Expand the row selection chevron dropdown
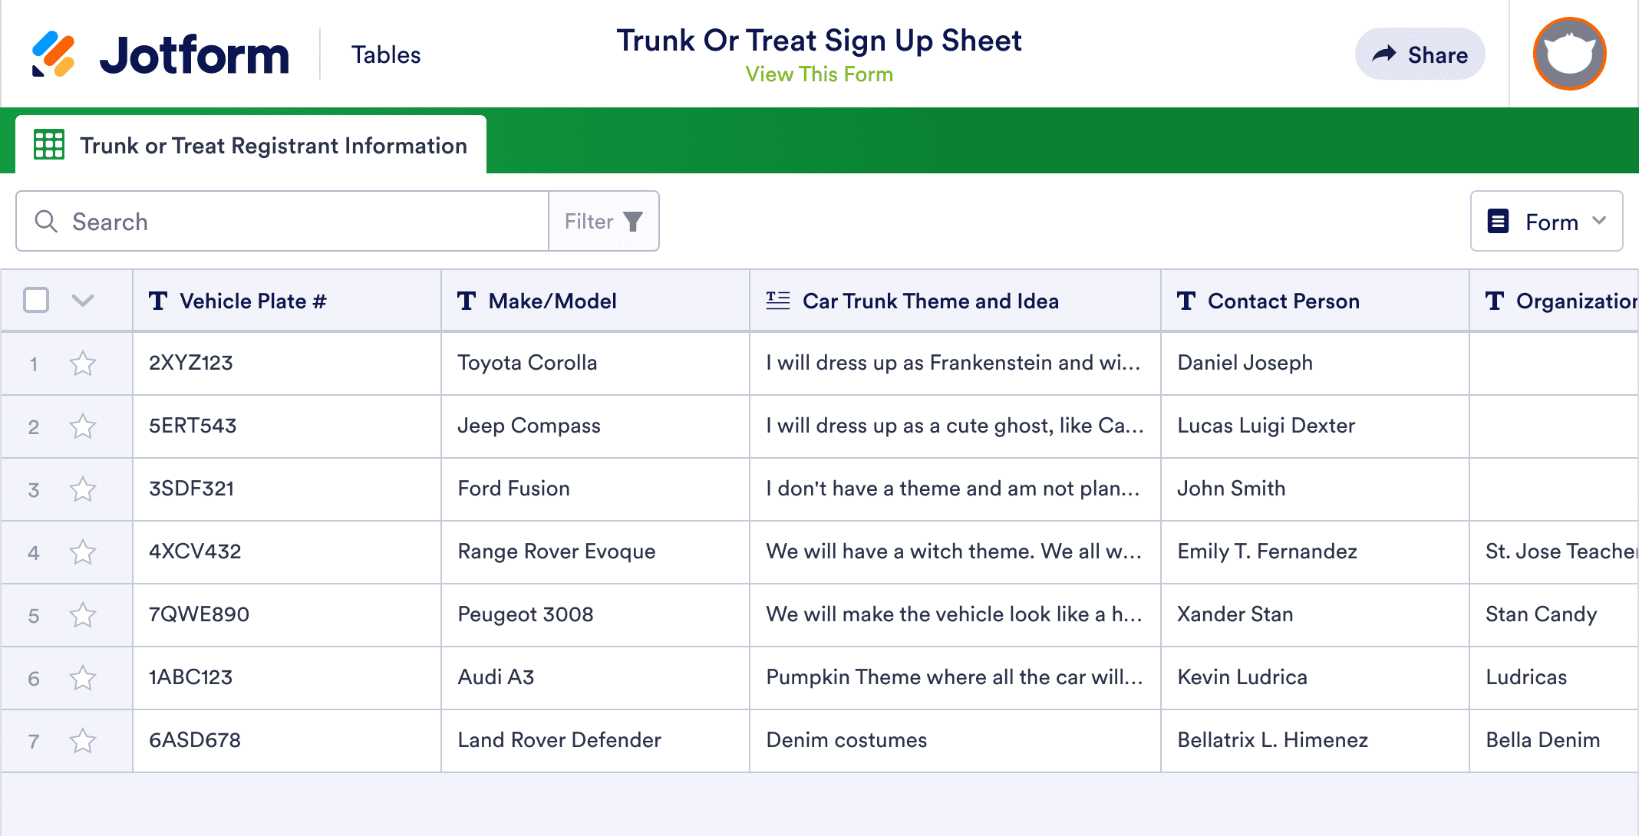1639x836 pixels. click(83, 300)
